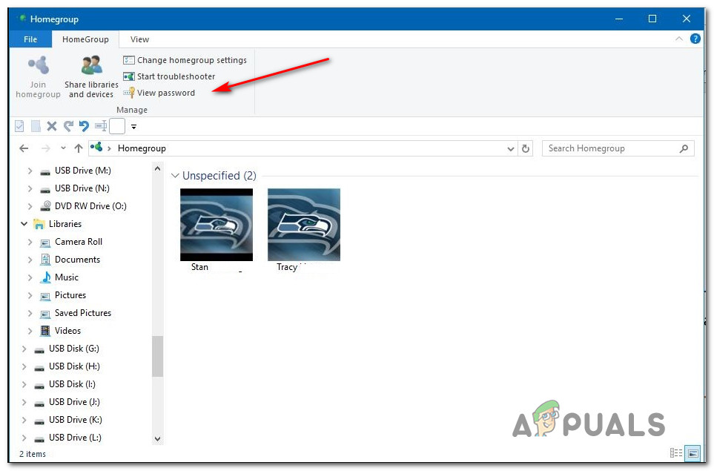The width and height of the screenshot is (714, 471).
Task: Click the Search Homegroup field
Action: pos(618,148)
